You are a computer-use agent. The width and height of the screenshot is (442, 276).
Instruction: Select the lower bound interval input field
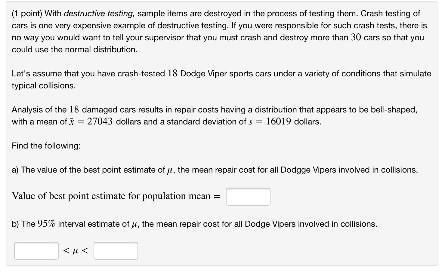pyautogui.click(x=36, y=250)
